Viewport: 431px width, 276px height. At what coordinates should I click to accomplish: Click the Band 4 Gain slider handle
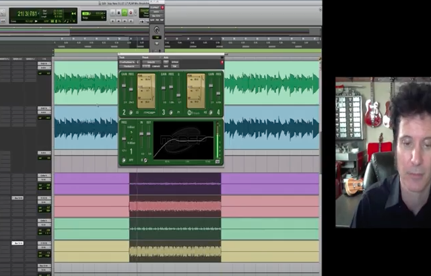pyautogui.click(x=211, y=85)
